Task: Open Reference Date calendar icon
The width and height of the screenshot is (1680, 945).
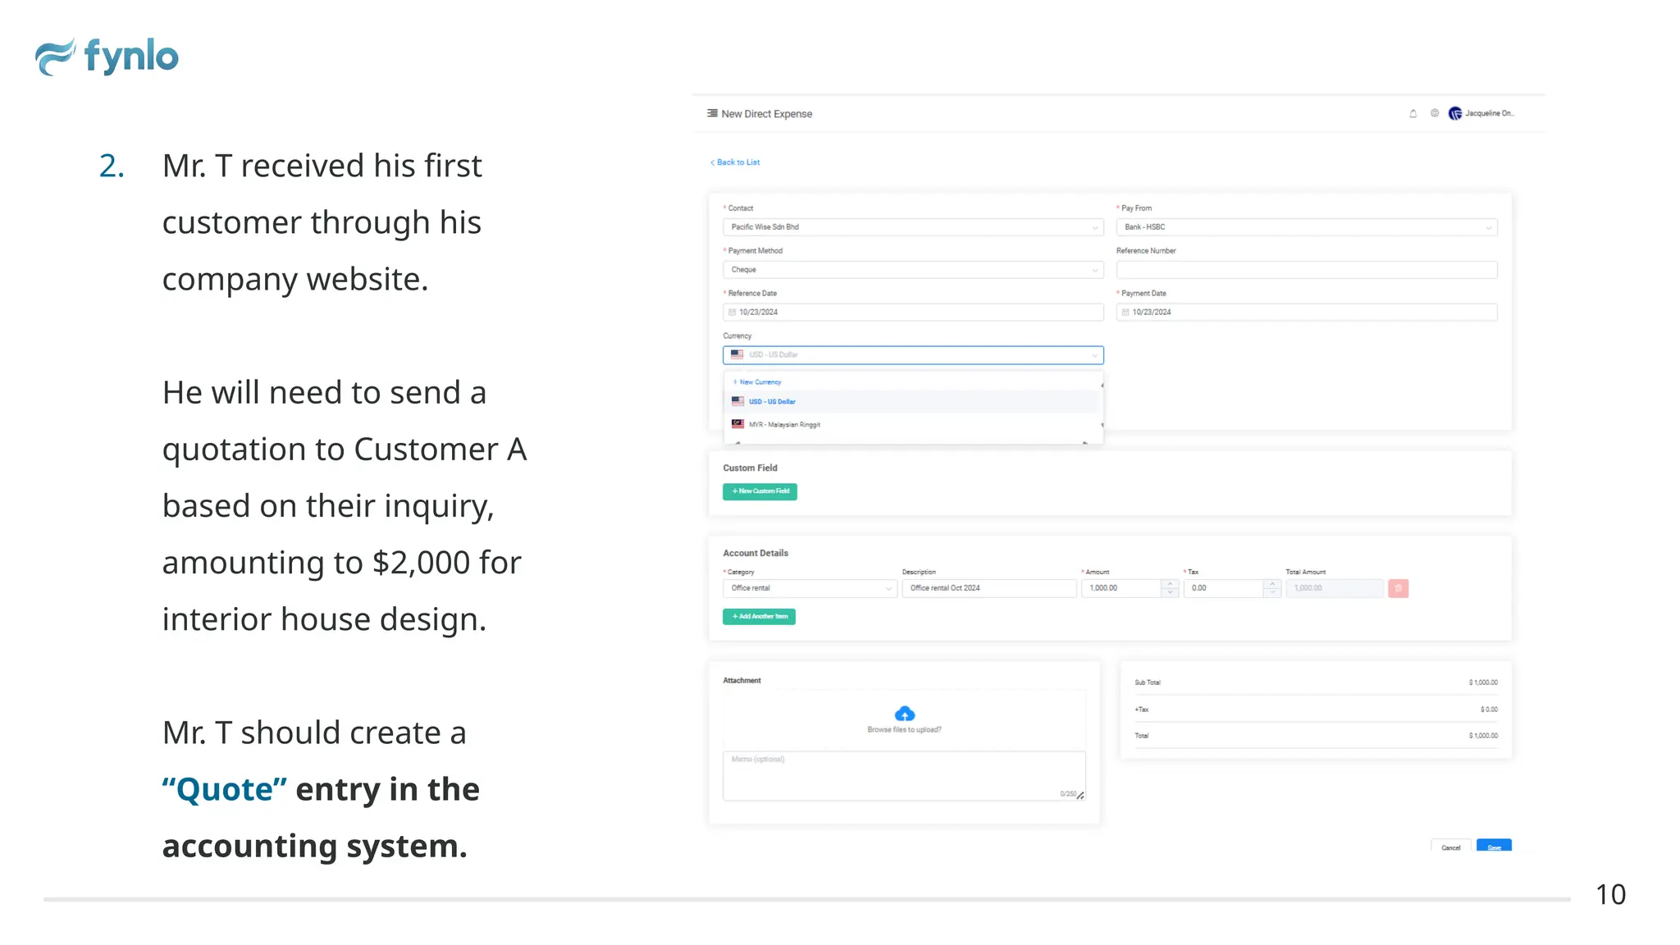Action: (x=733, y=313)
